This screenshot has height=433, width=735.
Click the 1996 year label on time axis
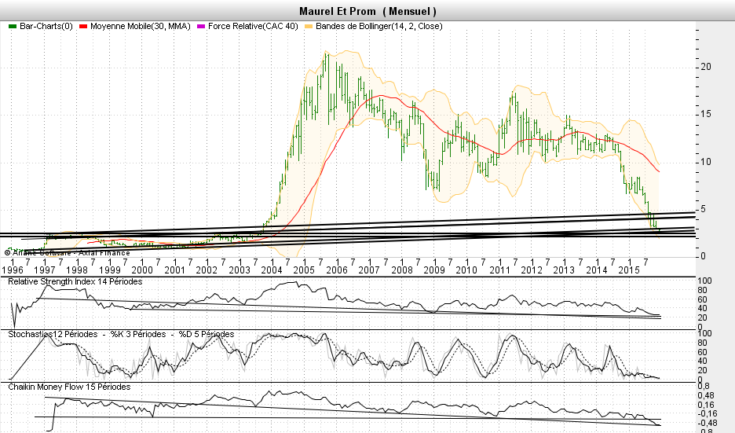[x=13, y=270]
